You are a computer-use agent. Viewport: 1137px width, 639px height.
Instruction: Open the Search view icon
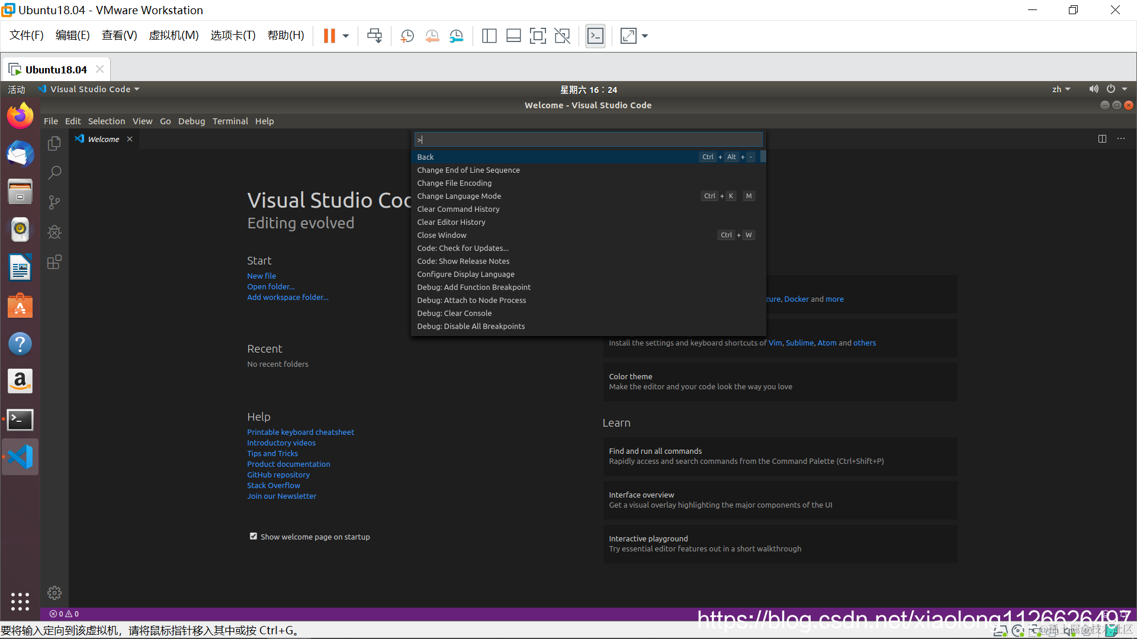pyautogui.click(x=54, y=173)
